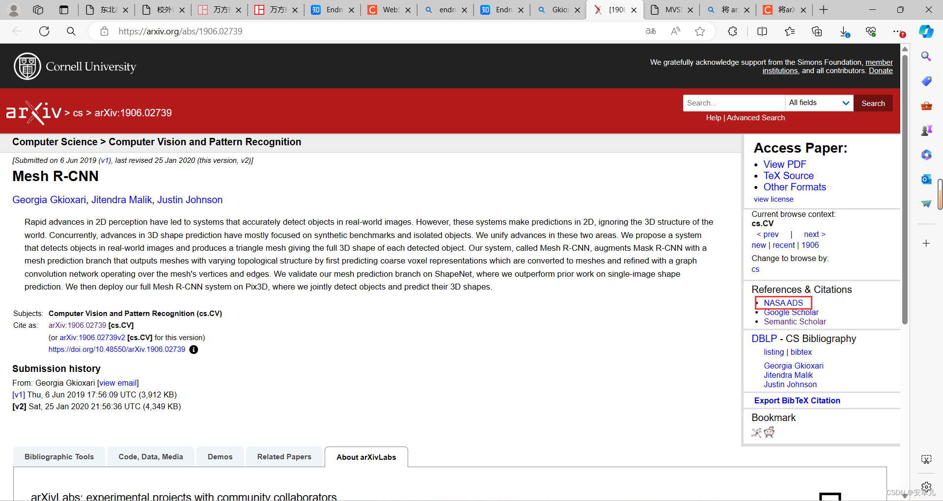Viewport: 943px width, 501px height.
Task: Open Downloads from the browser toolbar
Action: point(845,31)
